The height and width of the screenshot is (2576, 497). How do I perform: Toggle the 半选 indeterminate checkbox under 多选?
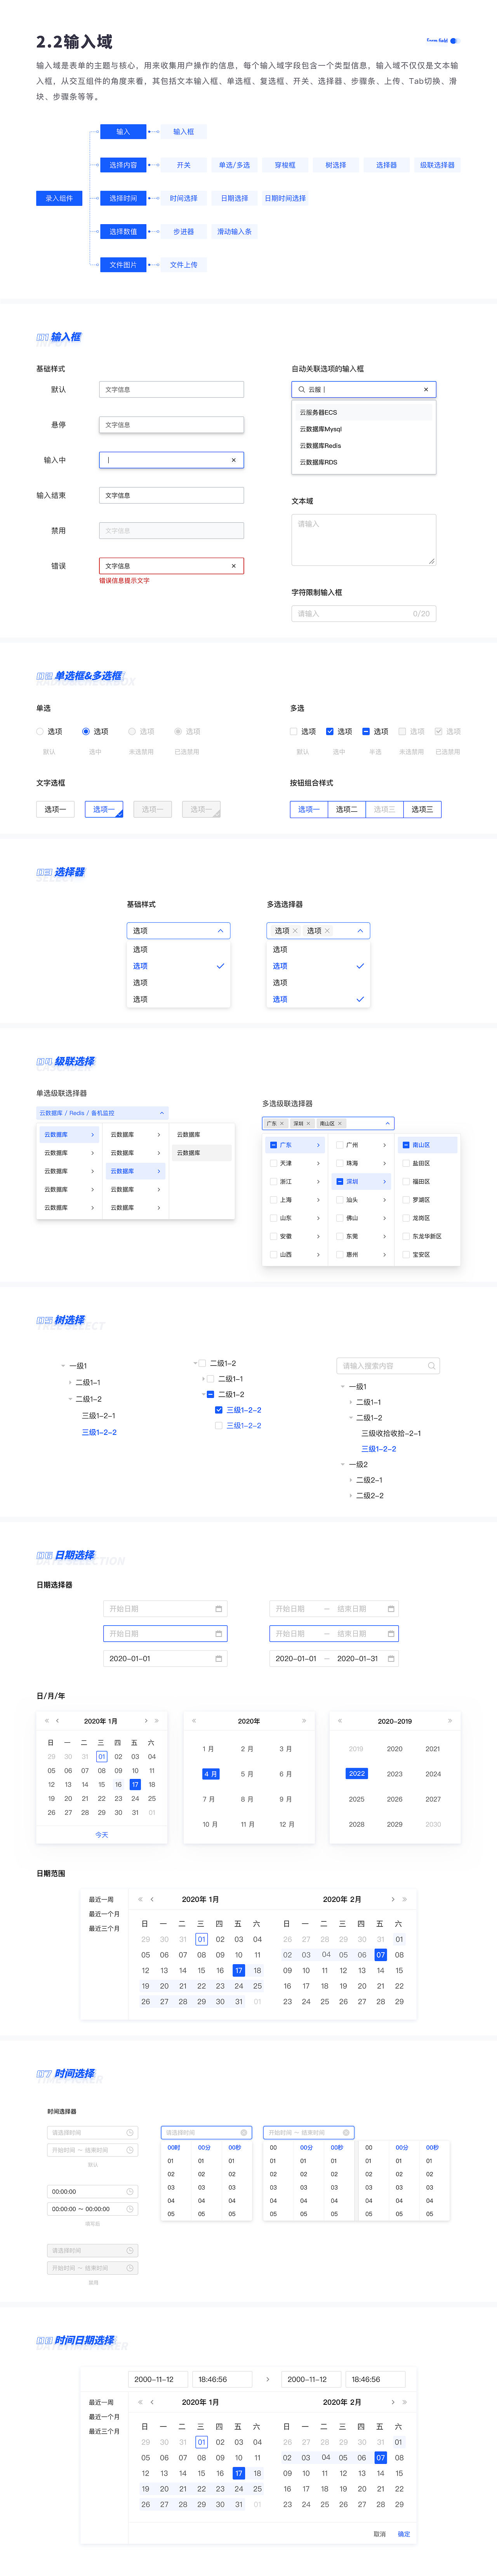366,731
